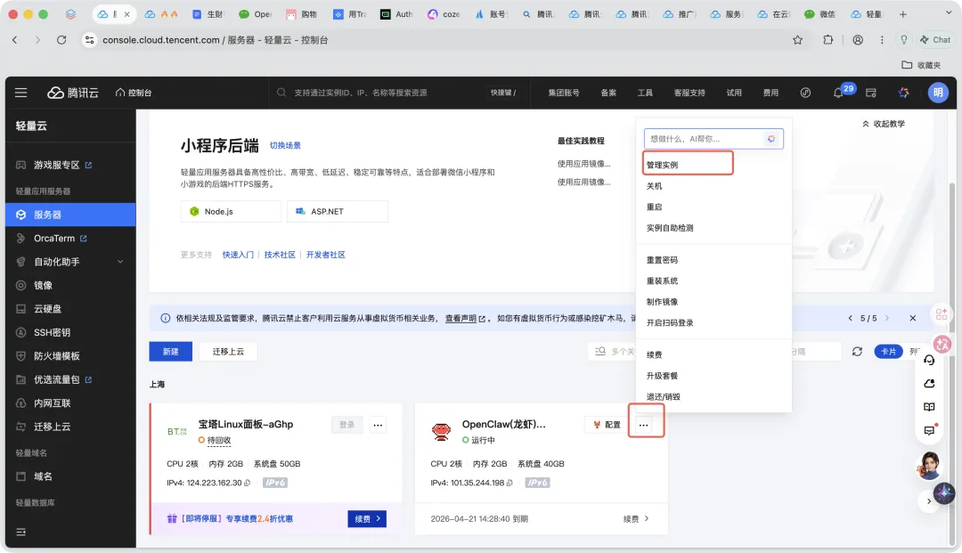The image size is (962, 553).
Task: Choose 实例自助检测 from instance menu
Action: [670, 227]
